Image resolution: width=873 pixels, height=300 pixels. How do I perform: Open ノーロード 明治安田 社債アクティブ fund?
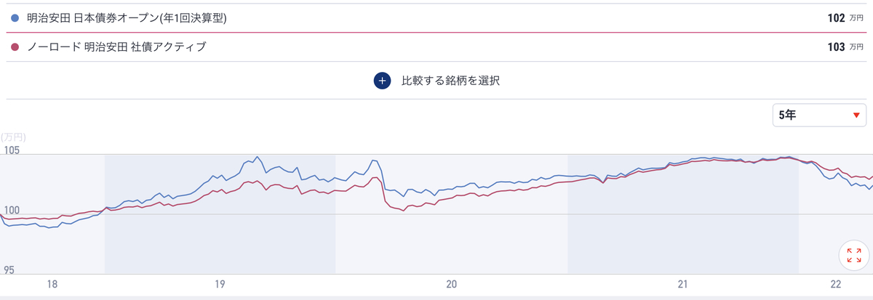116,47
